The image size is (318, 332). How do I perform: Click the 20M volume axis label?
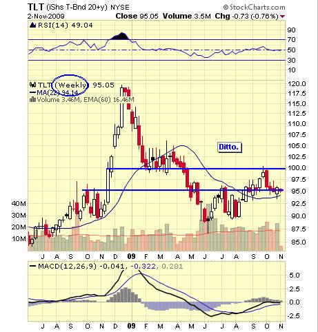[19, 227]
